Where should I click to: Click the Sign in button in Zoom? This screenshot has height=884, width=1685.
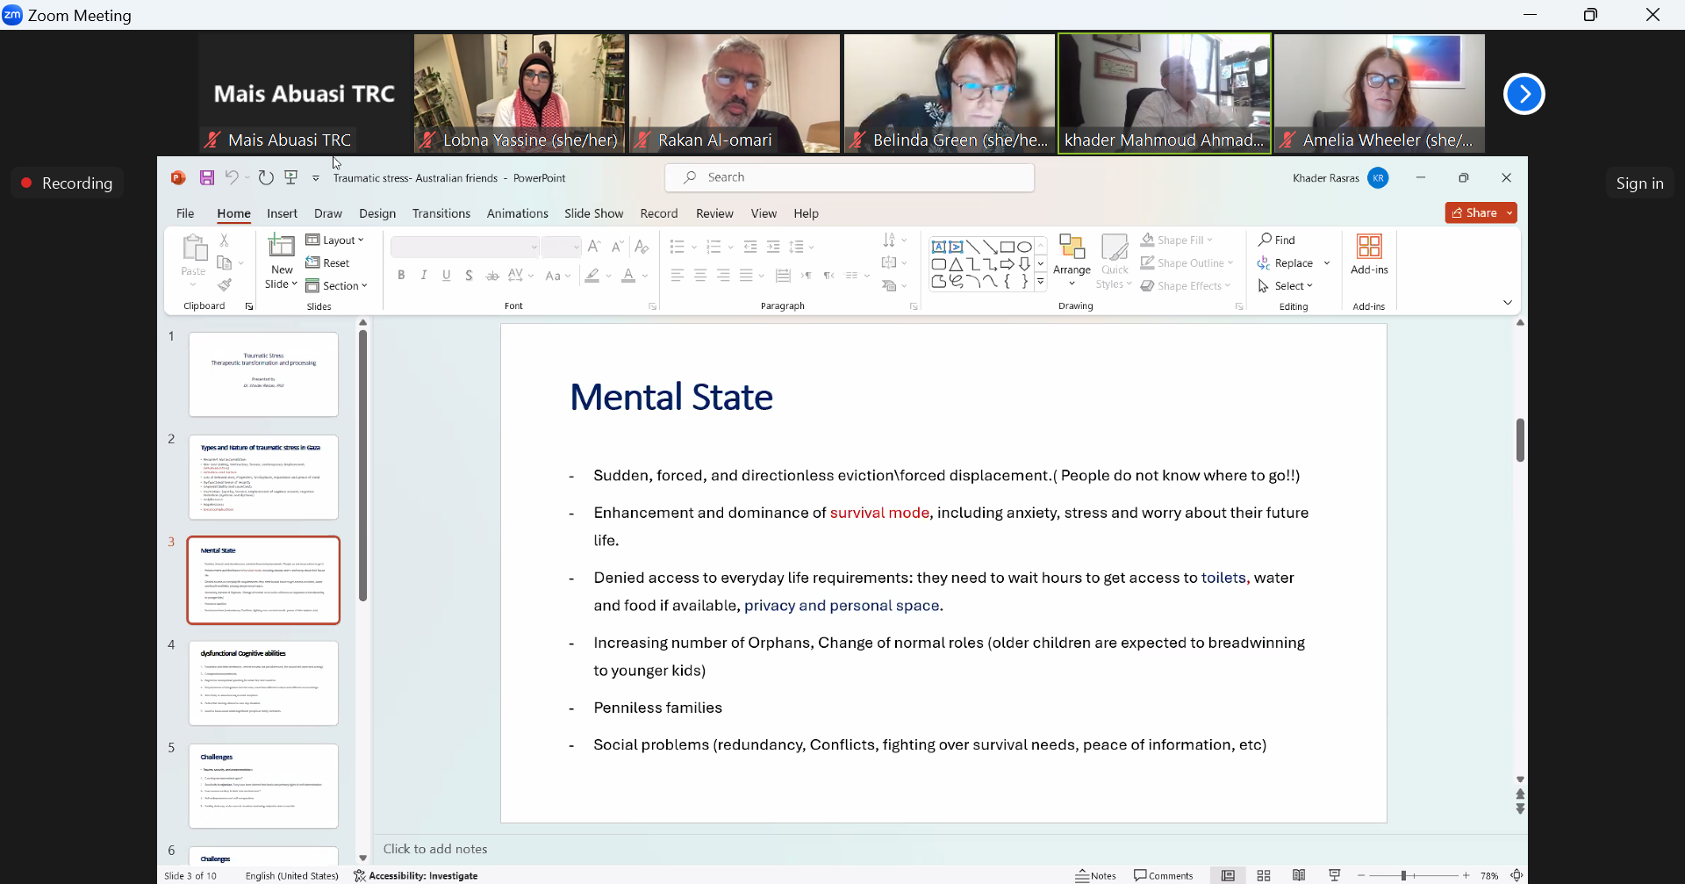click(x=1639, y=183)
